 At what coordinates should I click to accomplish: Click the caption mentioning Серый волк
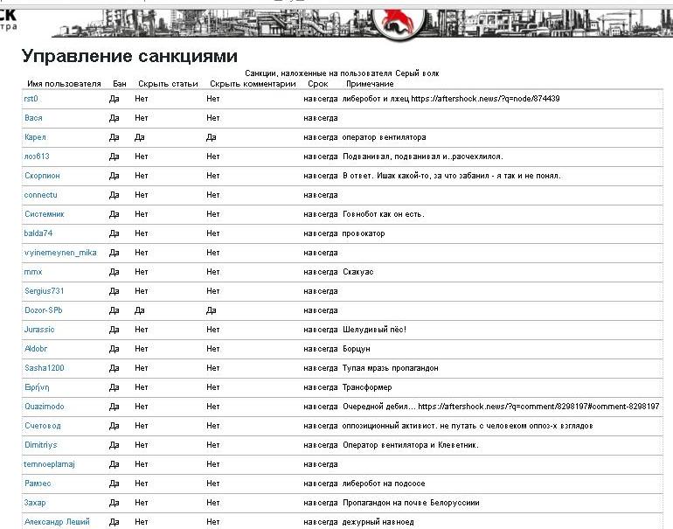coord(342,73)
